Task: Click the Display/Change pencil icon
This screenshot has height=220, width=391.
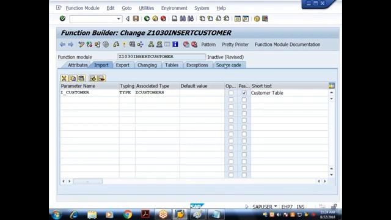Action: (x=81, y=45)
